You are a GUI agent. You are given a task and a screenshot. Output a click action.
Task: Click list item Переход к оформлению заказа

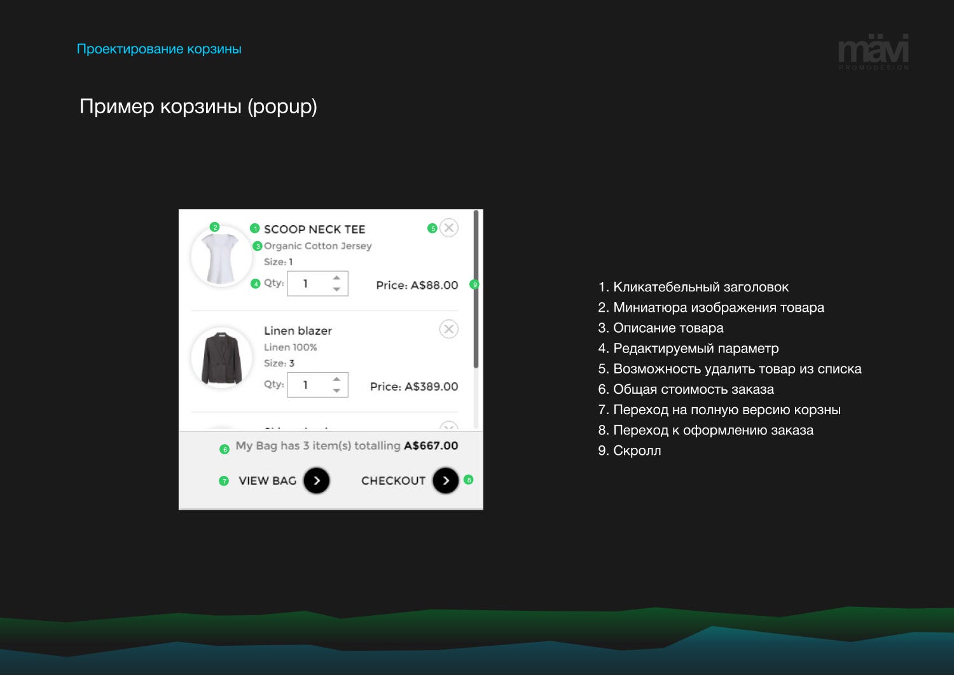coord(706,430)
